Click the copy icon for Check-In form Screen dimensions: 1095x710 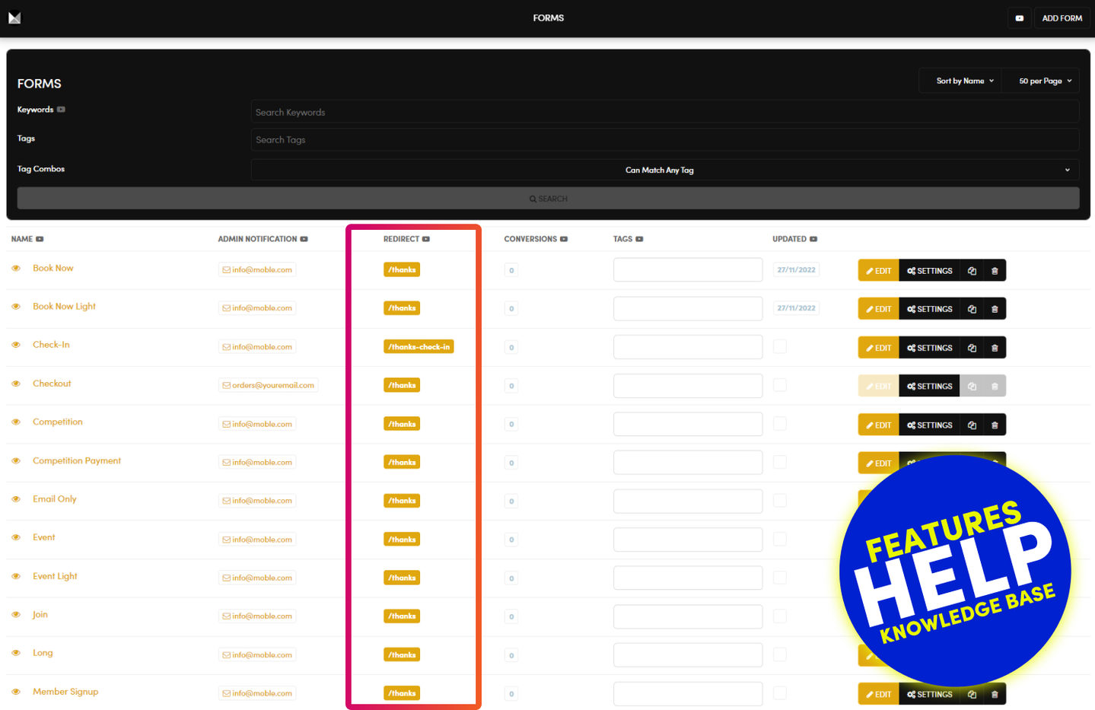click(972, 348)
